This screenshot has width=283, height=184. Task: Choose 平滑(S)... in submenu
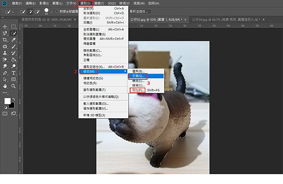146,76
